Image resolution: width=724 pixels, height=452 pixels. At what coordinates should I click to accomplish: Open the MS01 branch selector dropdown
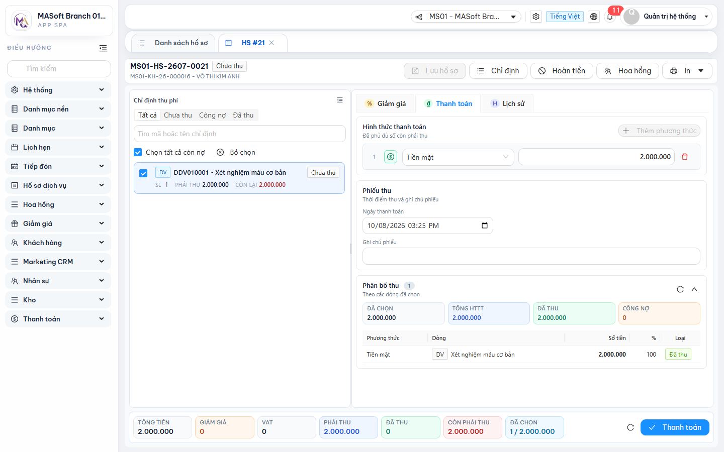coord(466,17)
